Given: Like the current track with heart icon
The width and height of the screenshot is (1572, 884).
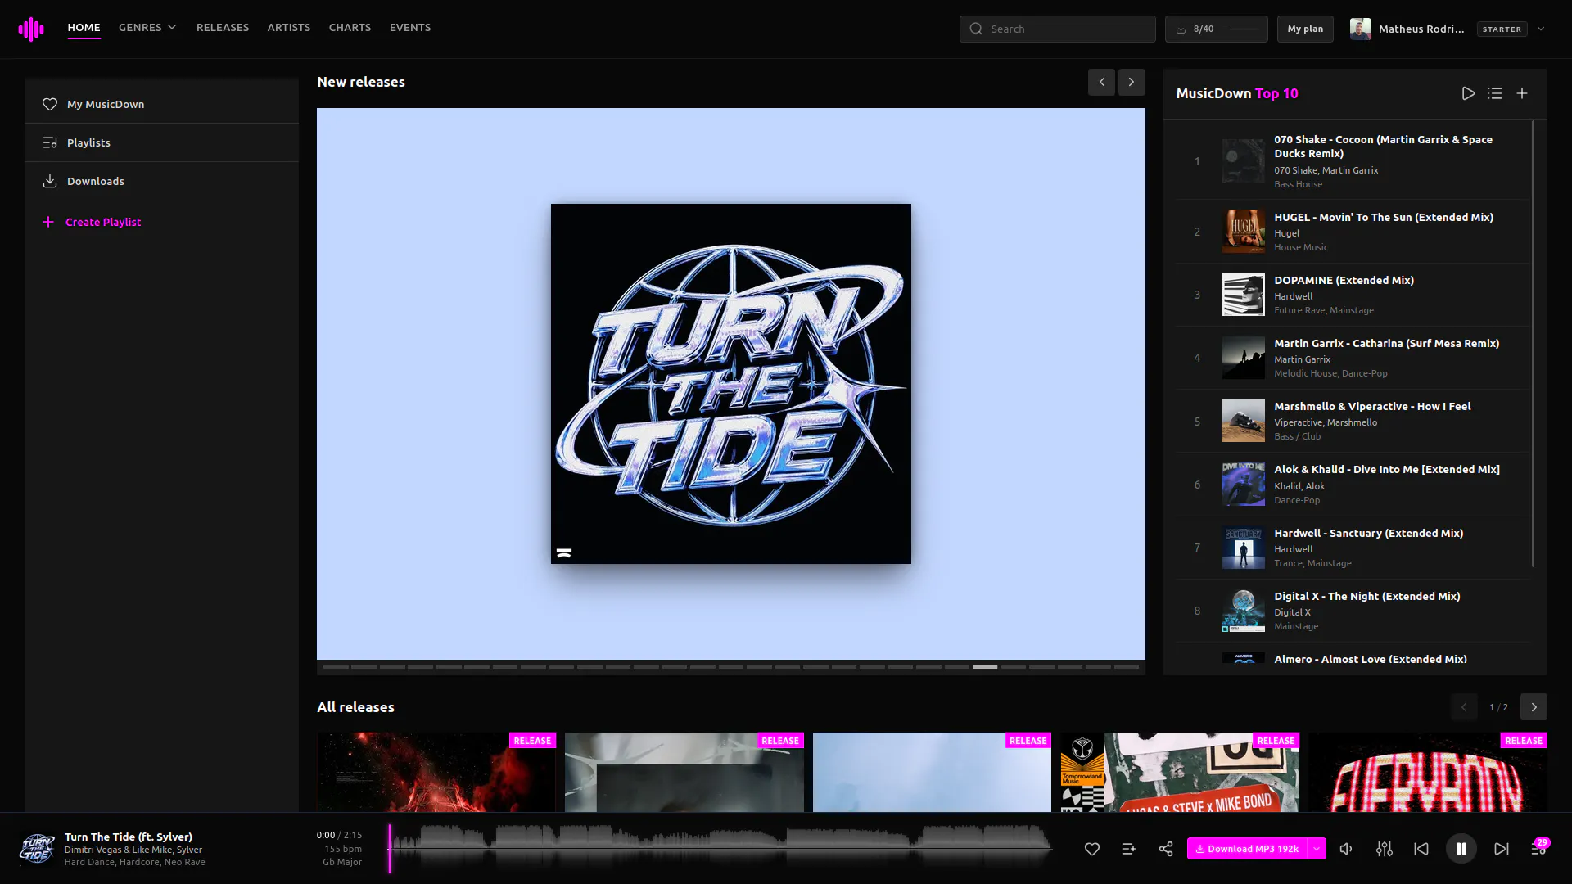Looking at the screenshot, I should click(1092, 849).
